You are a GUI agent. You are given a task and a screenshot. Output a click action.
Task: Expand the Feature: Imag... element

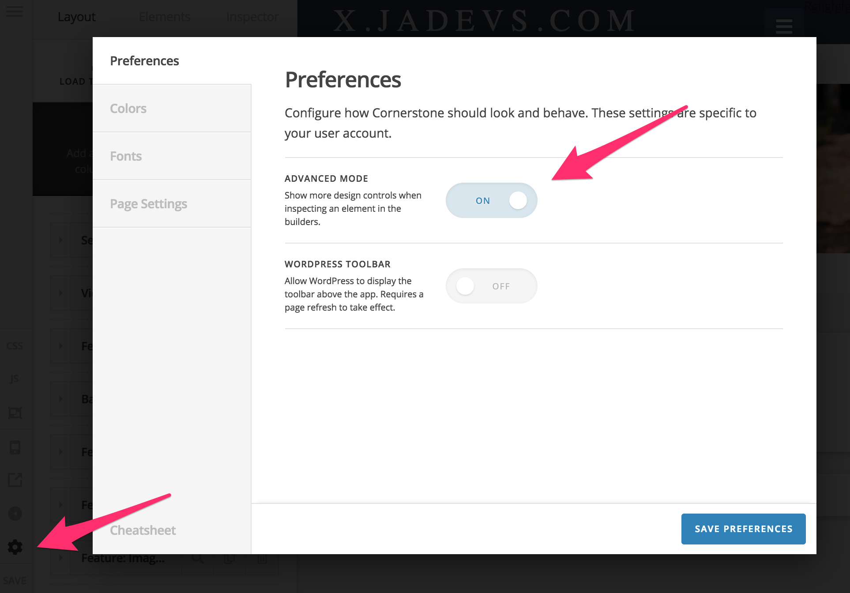pyautogui.click(x=60, y=558)
